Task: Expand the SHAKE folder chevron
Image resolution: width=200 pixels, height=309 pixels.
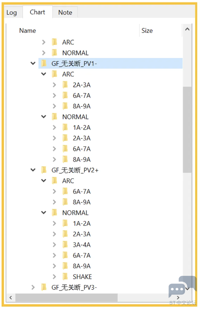Action: (54, 277)
